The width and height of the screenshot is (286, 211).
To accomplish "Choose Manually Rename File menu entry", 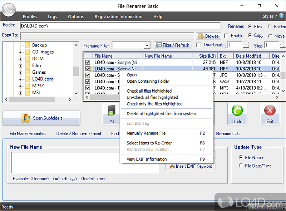I will [167, 133].
